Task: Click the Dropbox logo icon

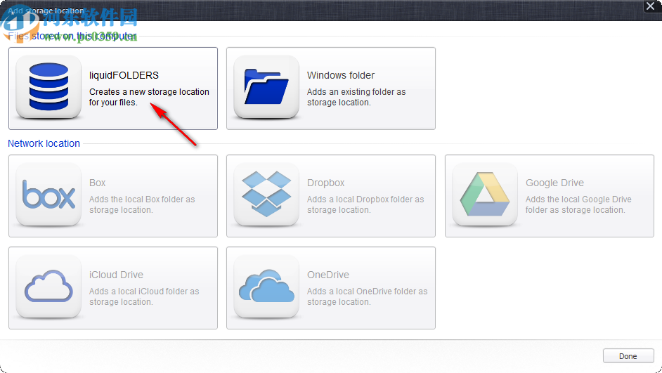Action: pyautogui.click(x=266, y=195)
